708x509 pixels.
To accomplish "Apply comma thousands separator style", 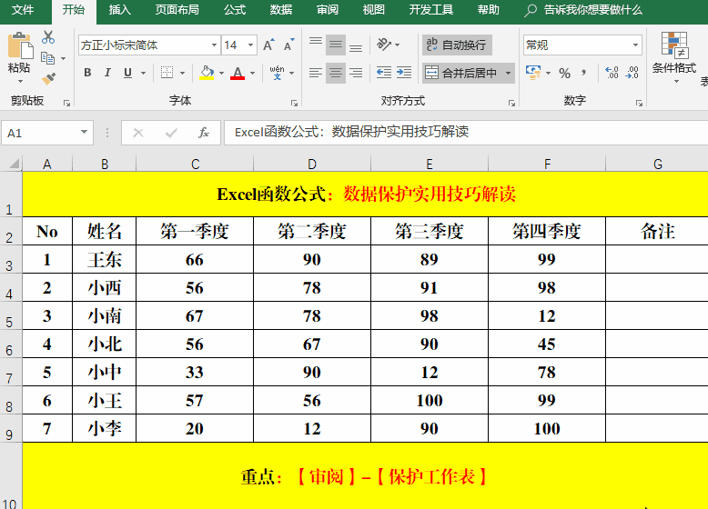I will coord(584,73).
